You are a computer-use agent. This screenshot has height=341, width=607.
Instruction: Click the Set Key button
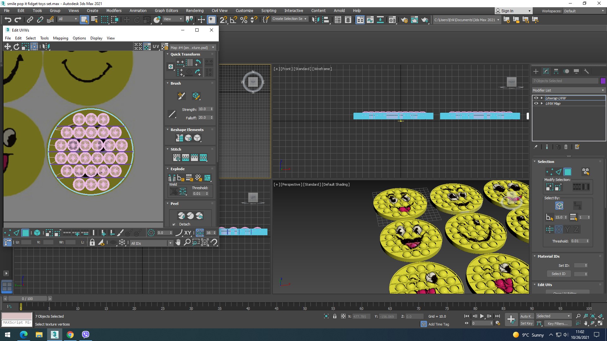coord(526,323)
